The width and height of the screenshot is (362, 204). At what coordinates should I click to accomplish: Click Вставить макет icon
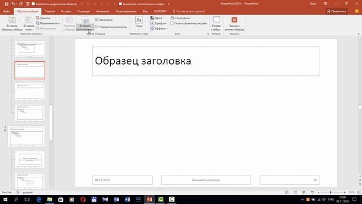point(29,20)
